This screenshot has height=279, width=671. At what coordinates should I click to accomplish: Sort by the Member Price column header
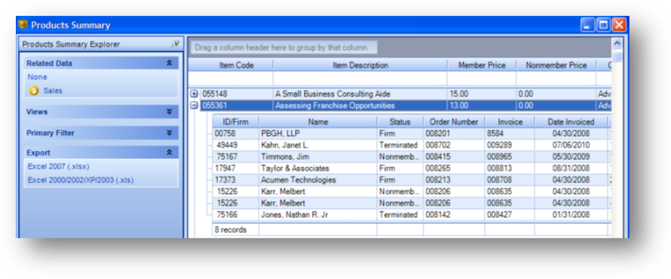482,66
